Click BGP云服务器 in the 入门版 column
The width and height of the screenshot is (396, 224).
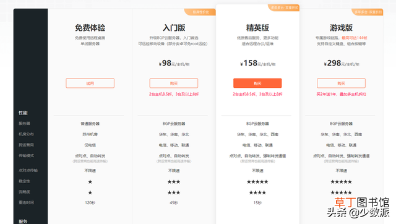(174, 124)
